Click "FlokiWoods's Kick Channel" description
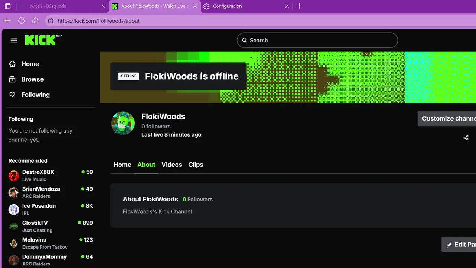The height and width of the screenshot is (268, 476). pyautogui.click(x=157, y=211)
